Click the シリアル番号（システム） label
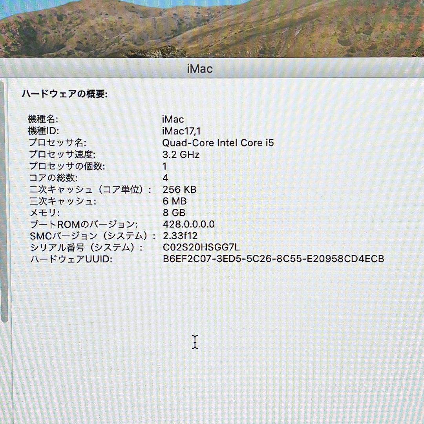This screenshot has height=424, width=424. [86, 247]
